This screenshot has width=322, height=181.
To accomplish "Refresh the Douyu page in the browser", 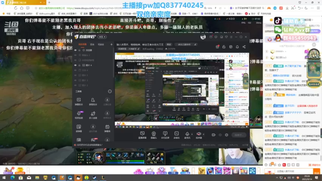I will 16,8.
